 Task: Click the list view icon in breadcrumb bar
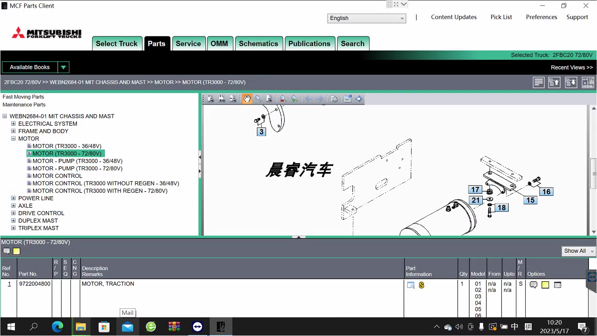click(x=539, y=82)
